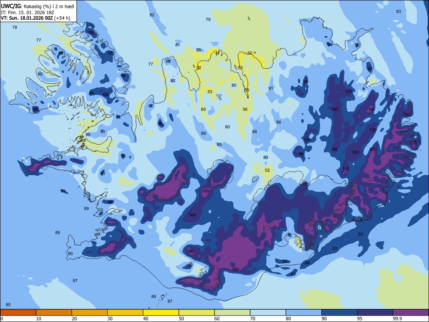Click the valid time 'VT: Sun. 18.01.2026 00Z'

(27, 18)
